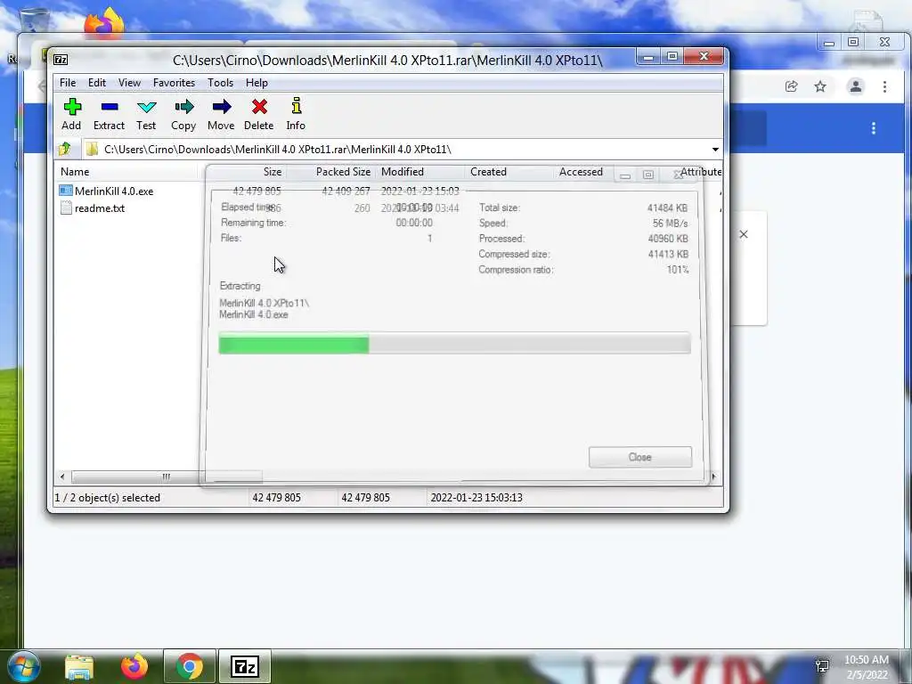Click the Delete toolbar icon

[x=259, y=107]
